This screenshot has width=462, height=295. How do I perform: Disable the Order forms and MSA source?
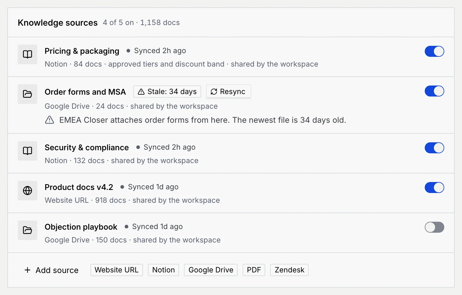coord(434,91)
